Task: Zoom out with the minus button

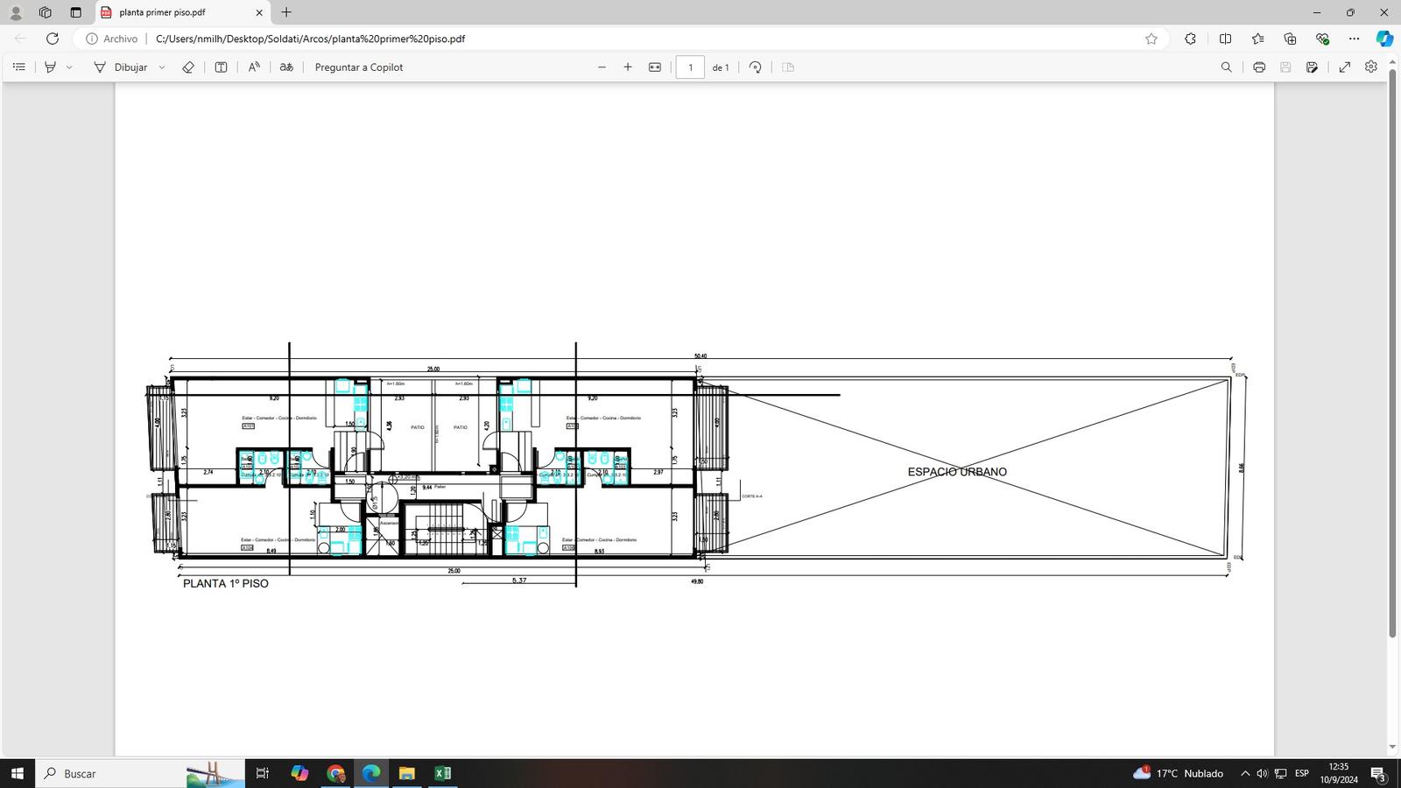Action: 602,67
